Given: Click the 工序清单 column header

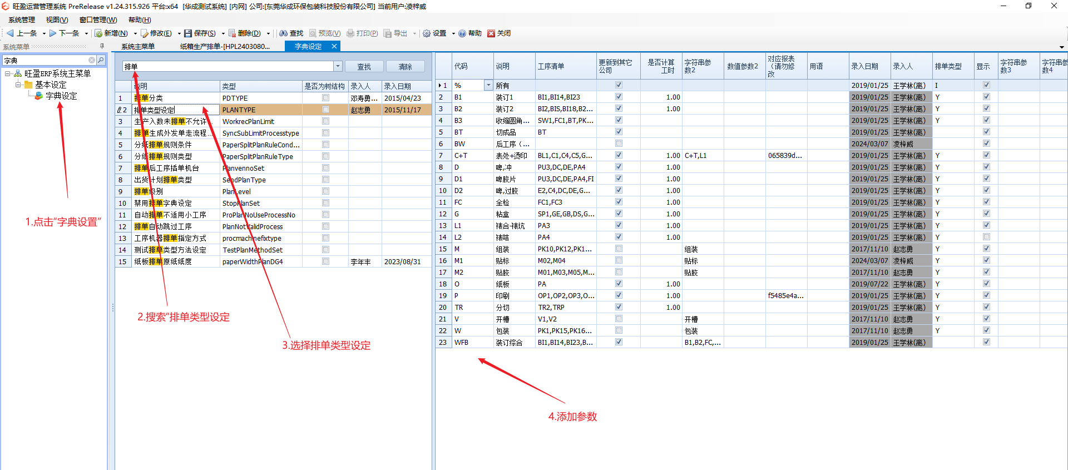Looking at the screenshot, I should point(566,66).
